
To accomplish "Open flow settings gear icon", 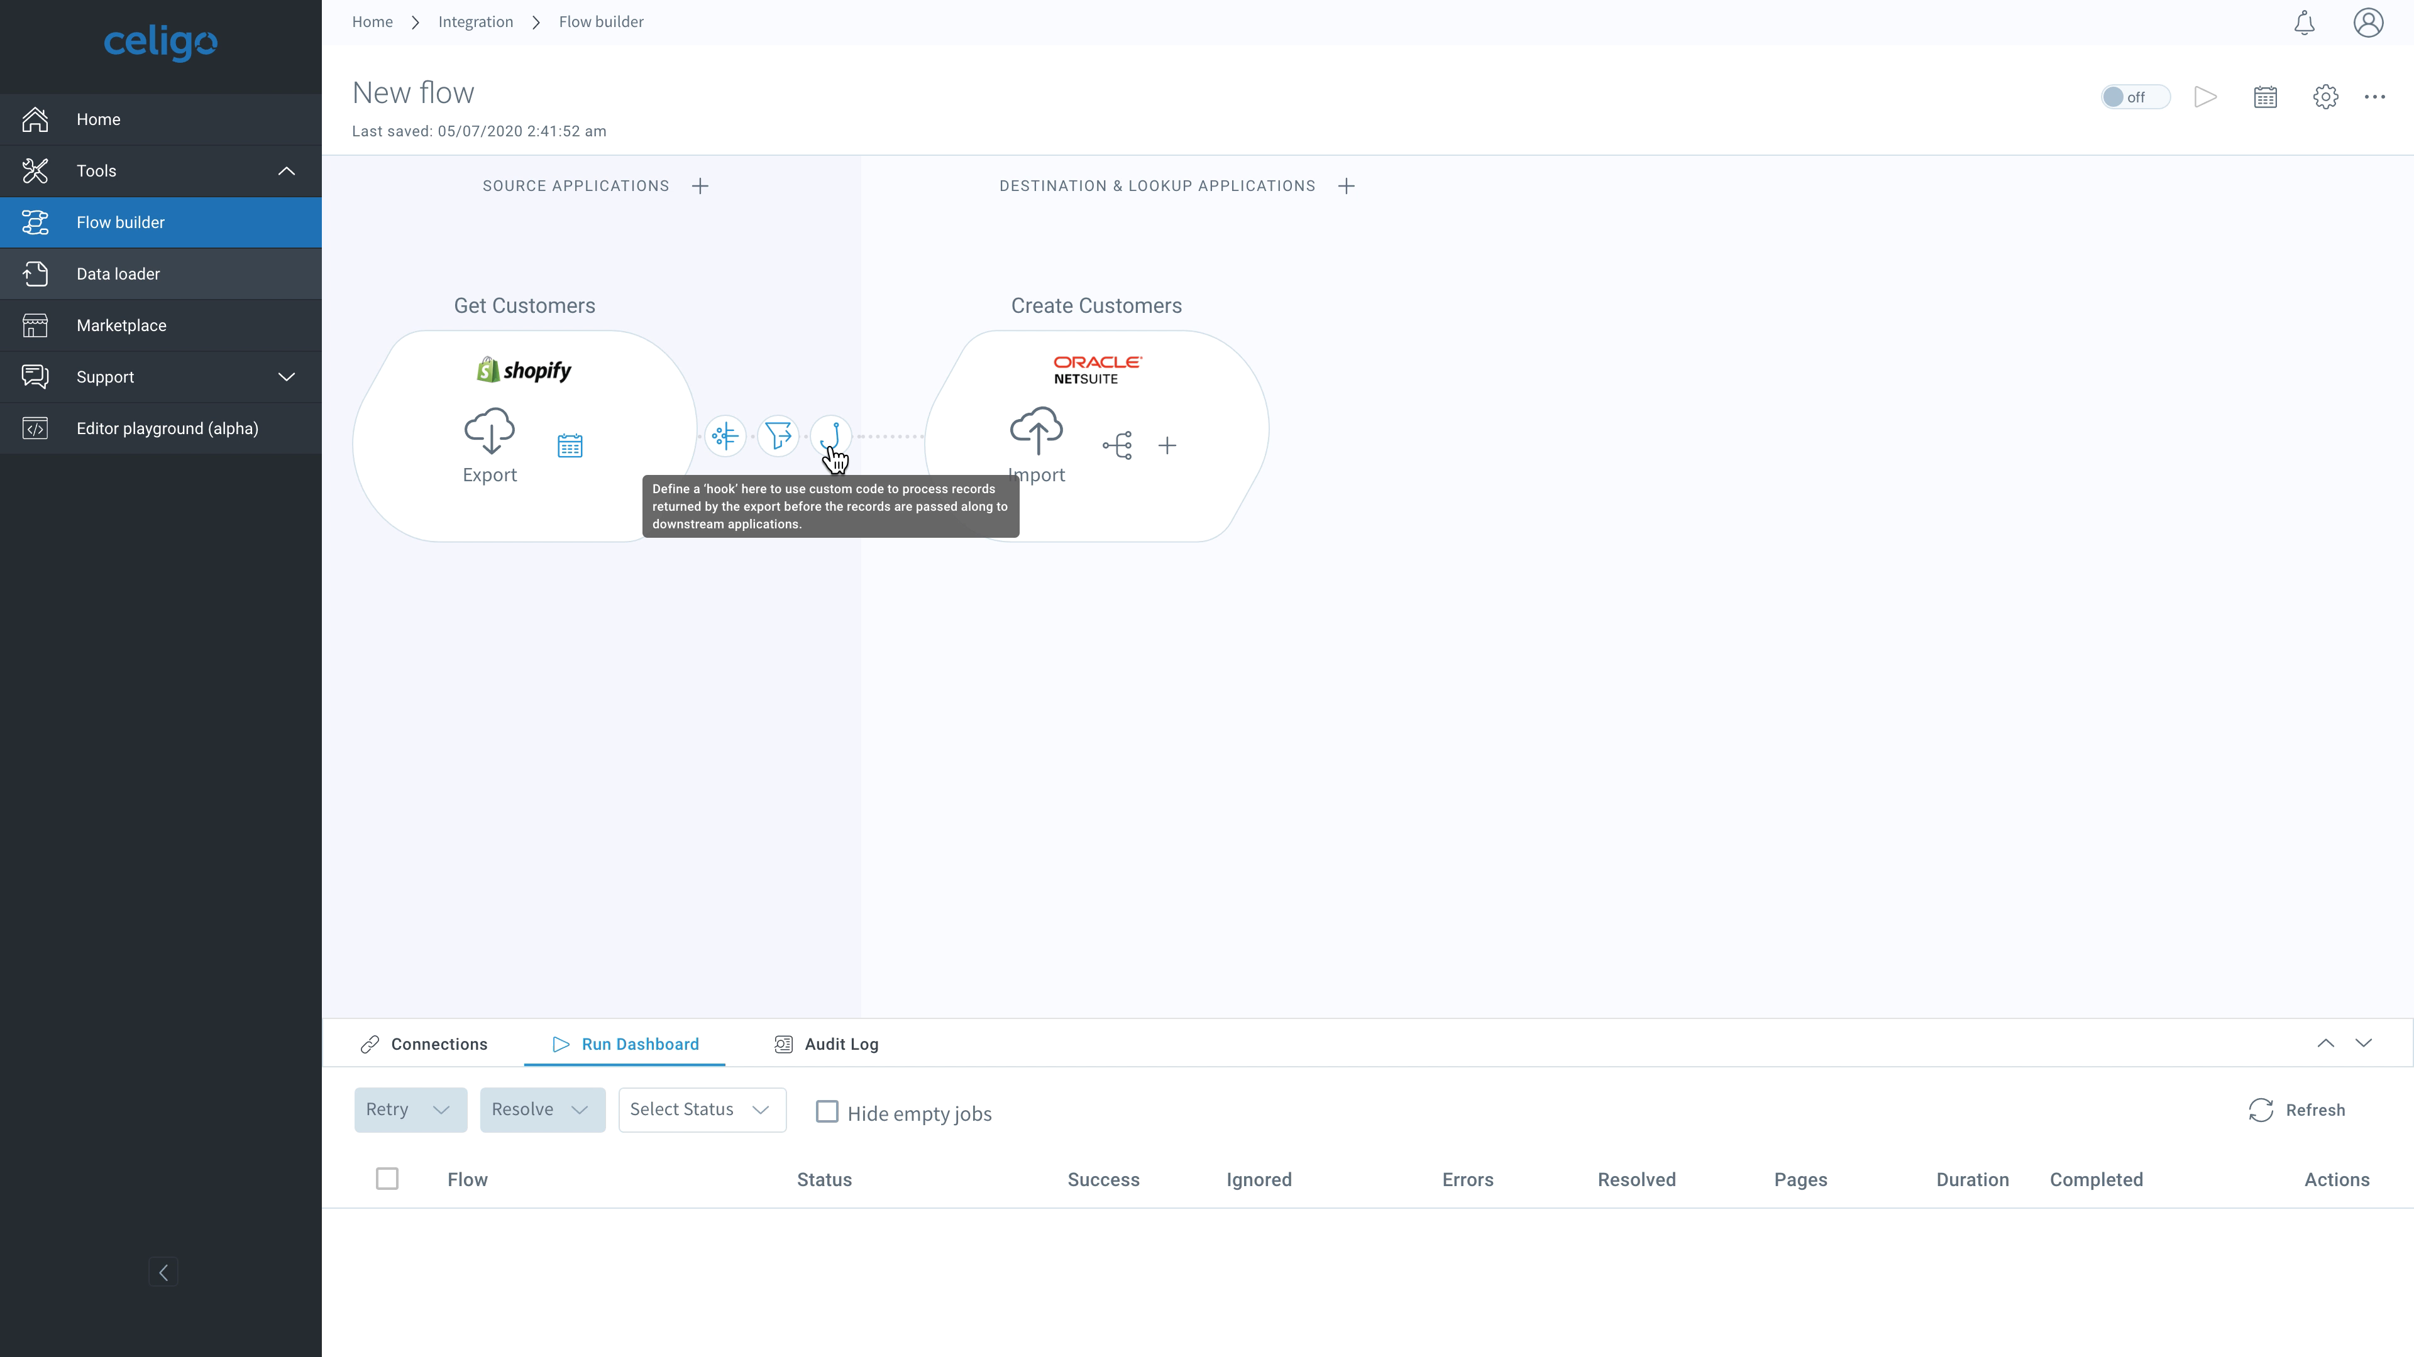I will 2325,97.
